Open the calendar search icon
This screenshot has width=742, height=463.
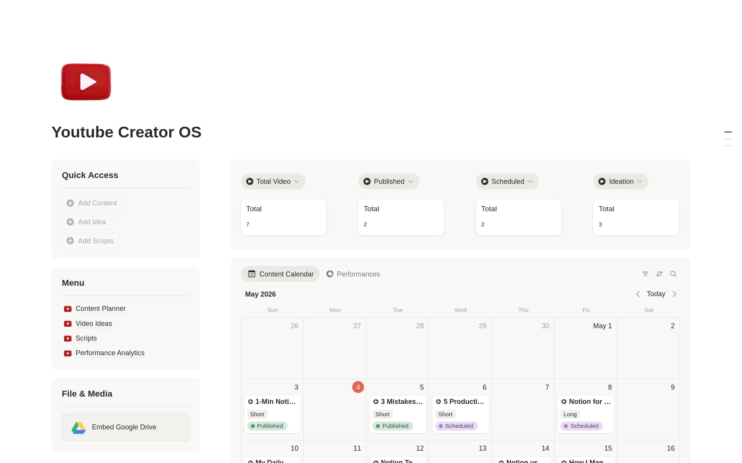click(673, 274)
